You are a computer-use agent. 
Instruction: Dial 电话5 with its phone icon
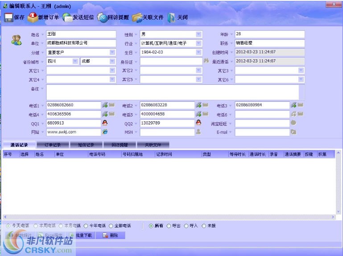coord(198,114)
